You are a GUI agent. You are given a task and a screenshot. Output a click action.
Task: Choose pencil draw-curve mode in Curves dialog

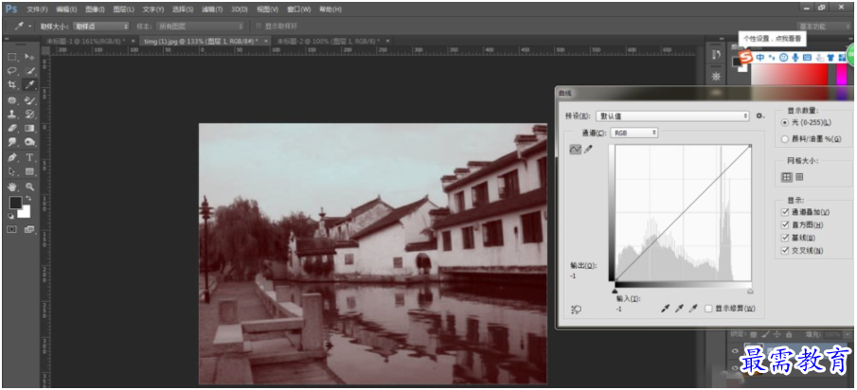pyautogui.click(x=588, y=150)
